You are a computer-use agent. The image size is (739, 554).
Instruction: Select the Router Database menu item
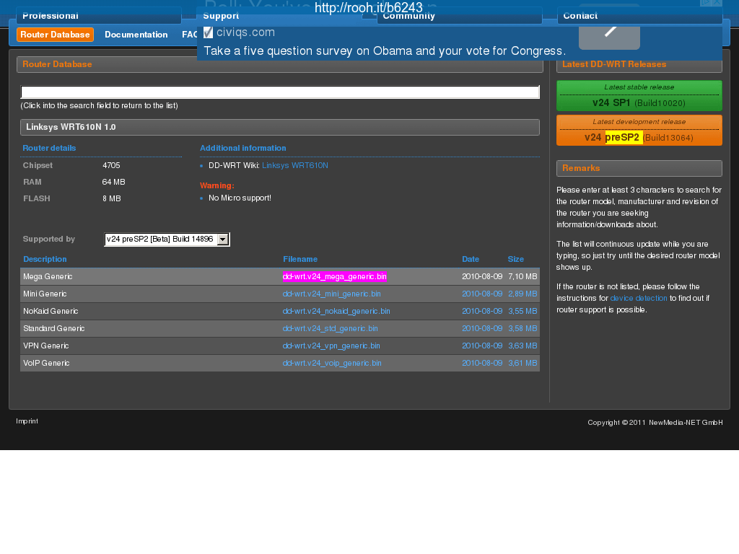(55, 35)
